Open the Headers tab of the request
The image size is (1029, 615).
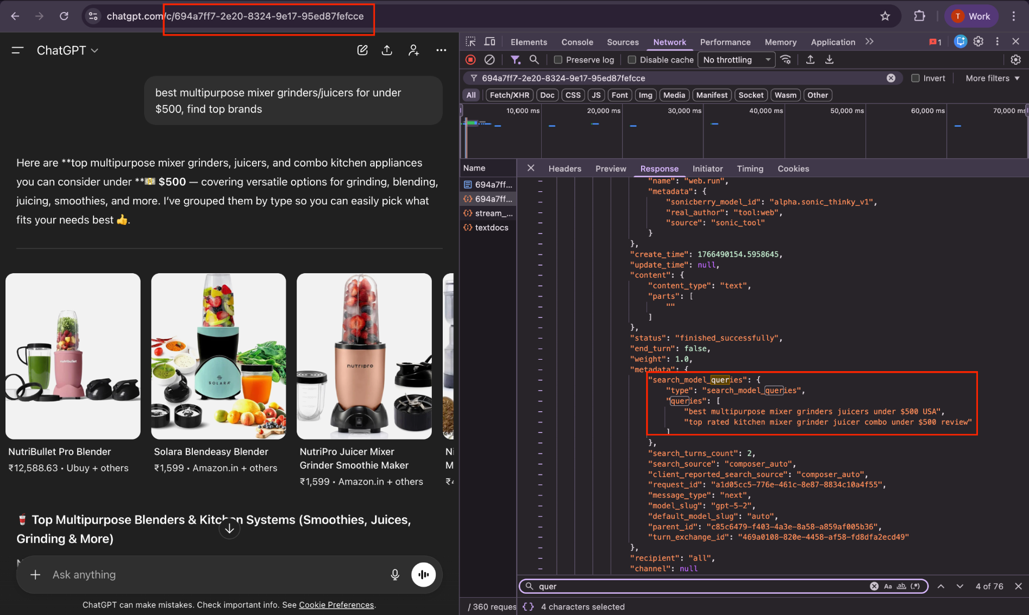(564, 168)
